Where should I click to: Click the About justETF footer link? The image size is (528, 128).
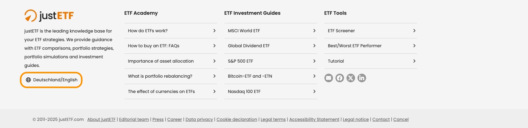pos(101,119)
